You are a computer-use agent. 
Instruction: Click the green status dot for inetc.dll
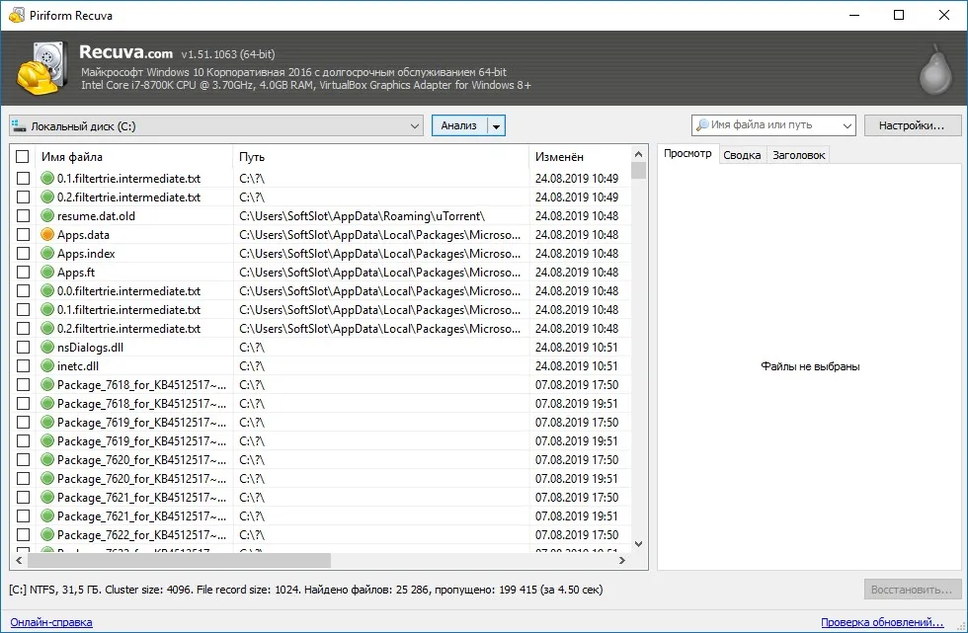pos(47,365)
